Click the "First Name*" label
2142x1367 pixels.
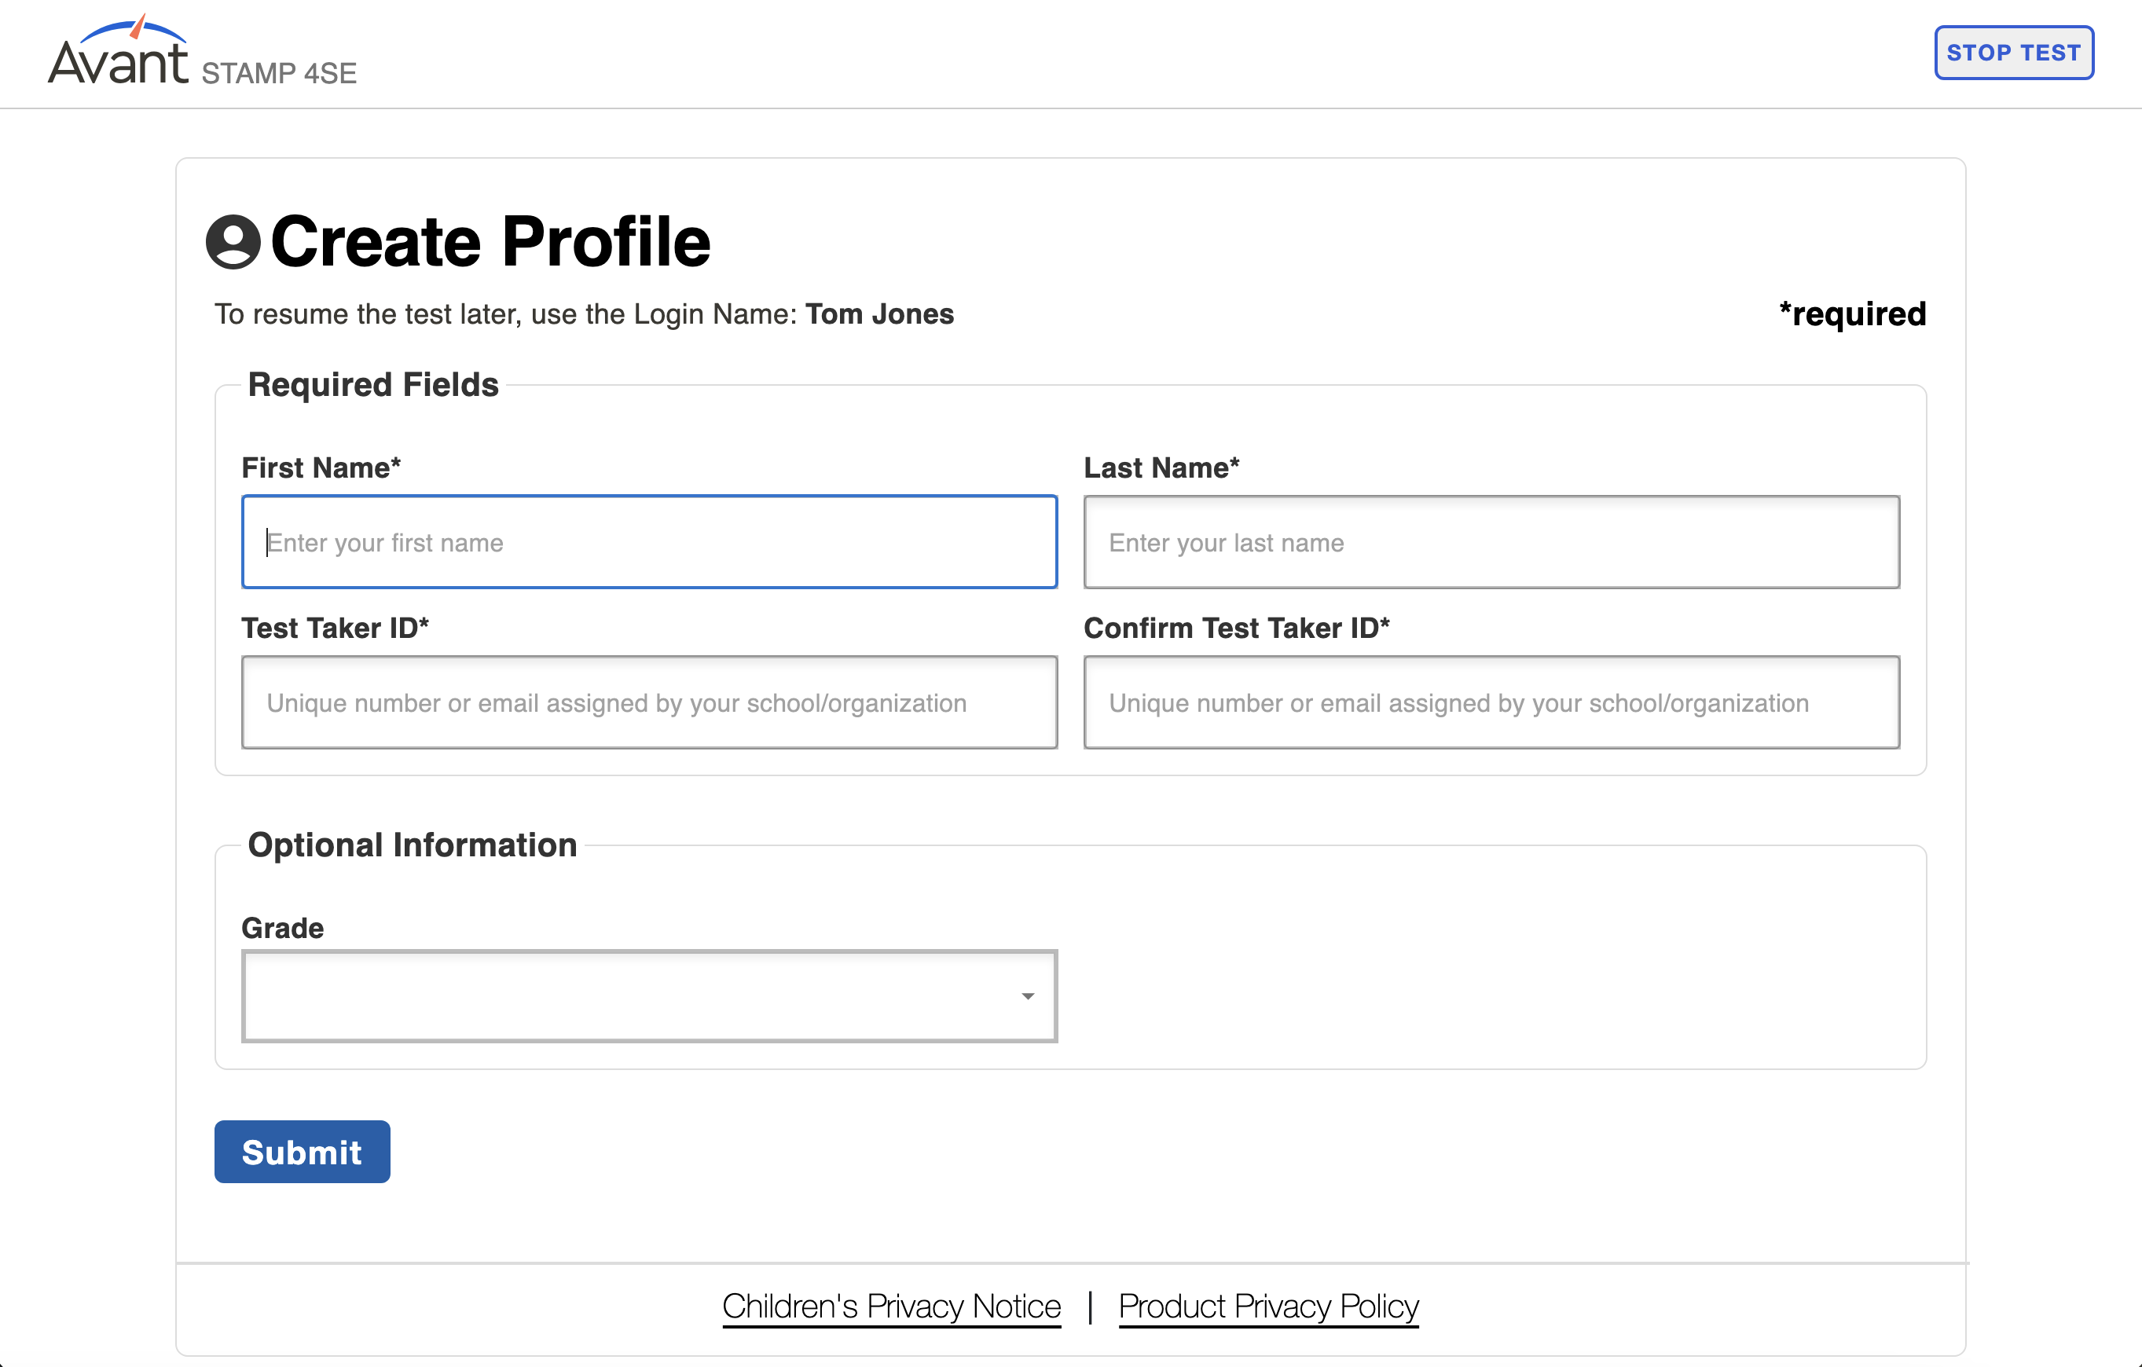tap(321, 467)
